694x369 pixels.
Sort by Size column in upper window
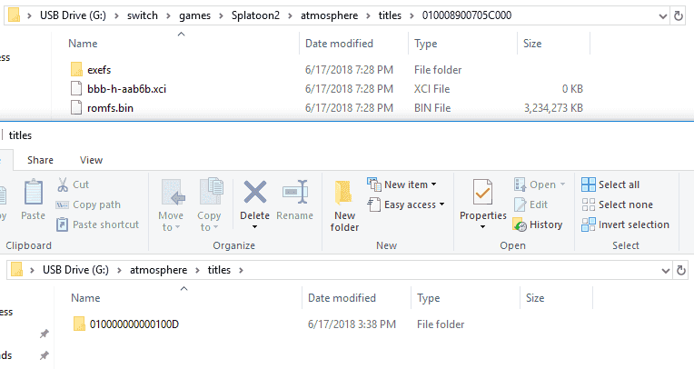click(x=532, y=44)
